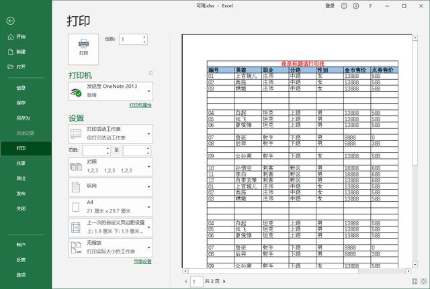Click the horizontal scroll right arrow
Screen dimensions: 430x289
click(x=408, y=271)
